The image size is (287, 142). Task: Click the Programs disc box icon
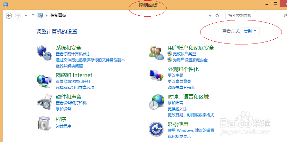tap(44, 123)
